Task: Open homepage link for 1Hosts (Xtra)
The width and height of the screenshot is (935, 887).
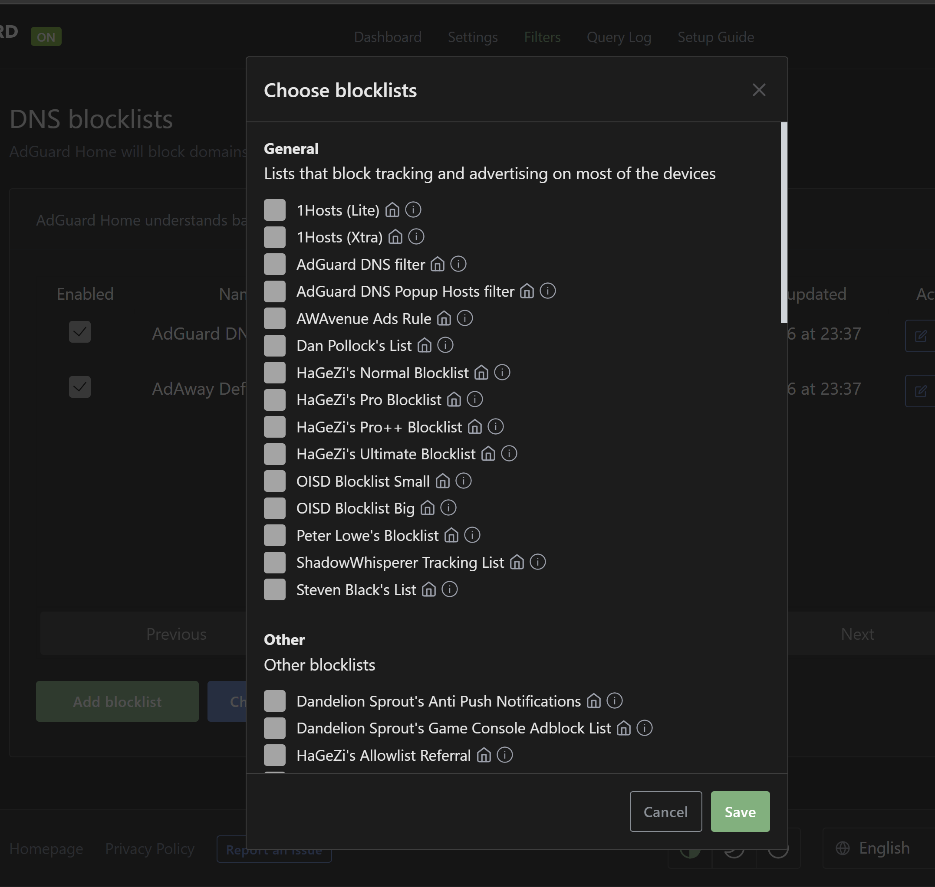Action: pos(395,237)
